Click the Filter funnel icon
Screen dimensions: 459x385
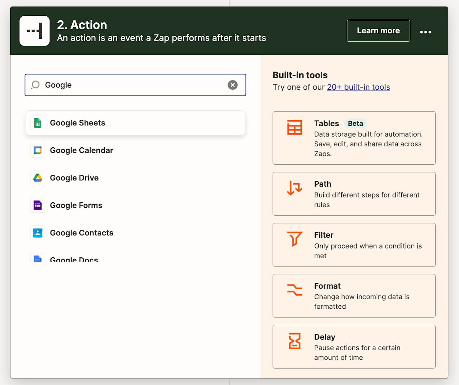coord(294,239)
